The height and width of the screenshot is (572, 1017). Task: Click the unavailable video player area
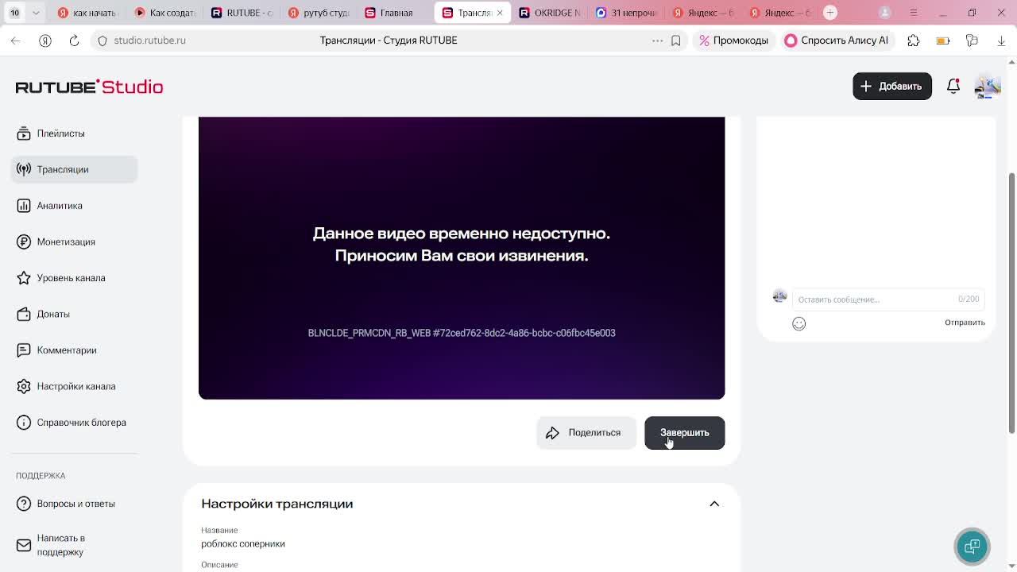[462, 257]
